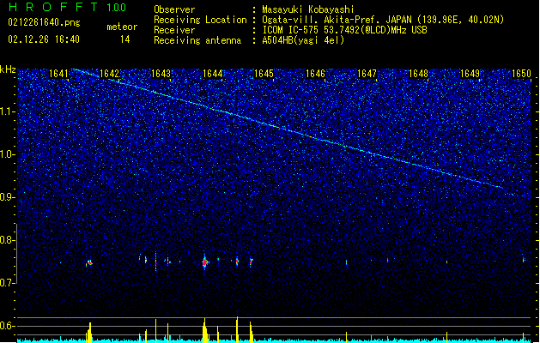
Task: Click the 1648 time axis marker
Action: [x=418, y=74]
